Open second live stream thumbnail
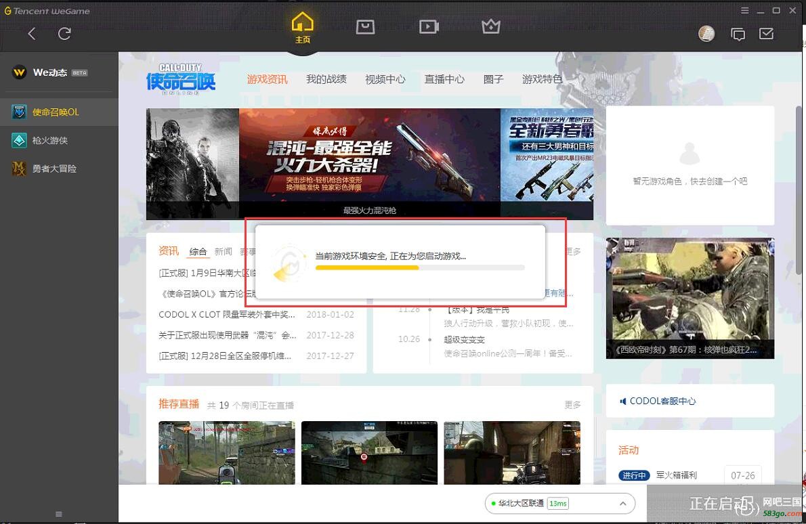806x524 pixels. (369, 453)
